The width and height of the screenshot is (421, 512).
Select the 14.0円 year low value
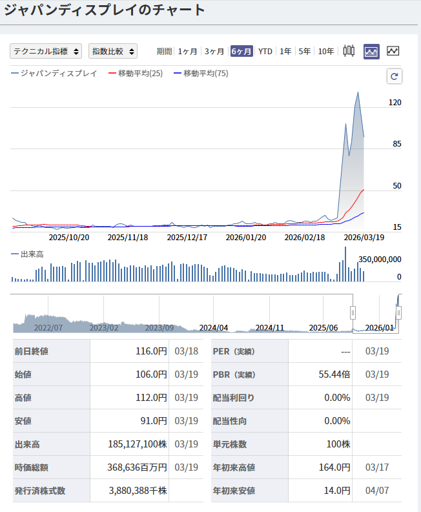(x=337, y=491)
